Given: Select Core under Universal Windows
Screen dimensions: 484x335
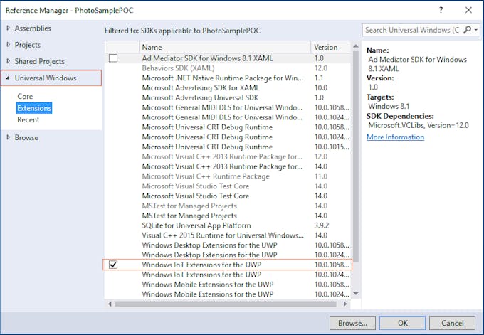Looking at the screenshot, I should (x=25, y=96).
